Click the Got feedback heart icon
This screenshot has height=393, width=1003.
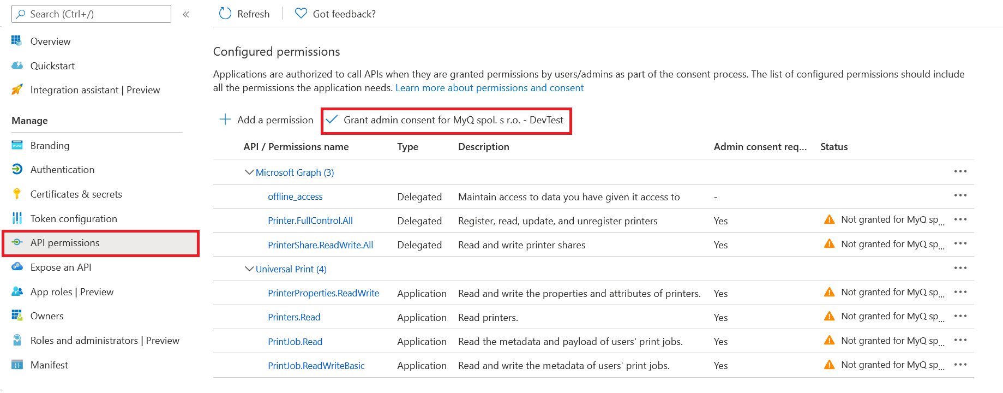[301, 14]
